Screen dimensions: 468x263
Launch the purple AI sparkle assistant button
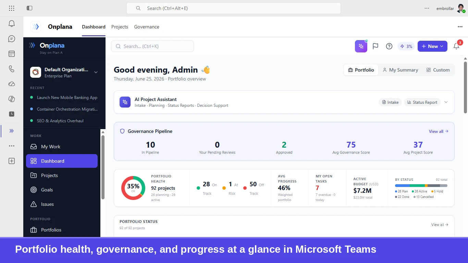[x=361, y=46]
